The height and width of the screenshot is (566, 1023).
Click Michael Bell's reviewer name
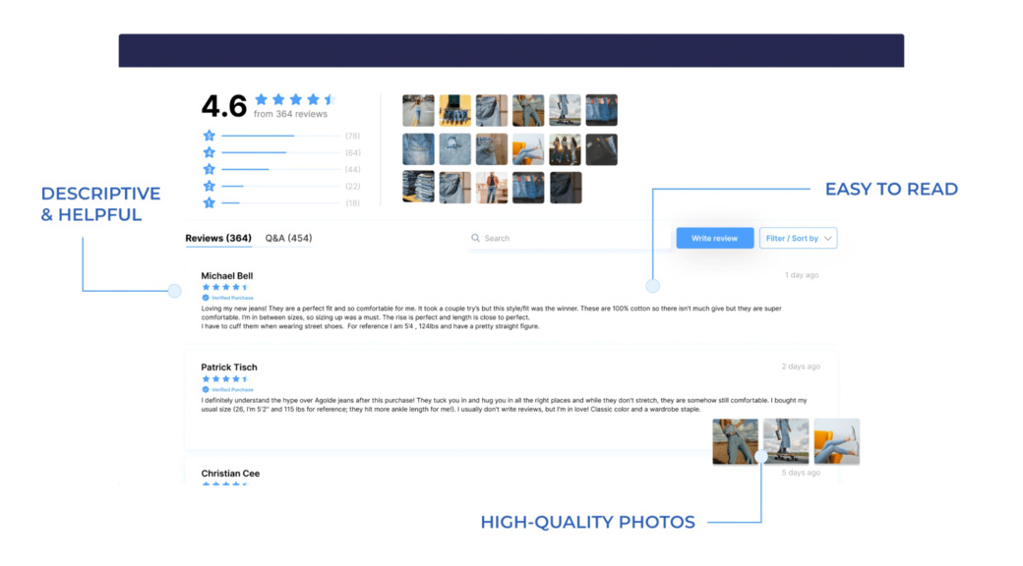pyautogui.click(x=226, y=276)
